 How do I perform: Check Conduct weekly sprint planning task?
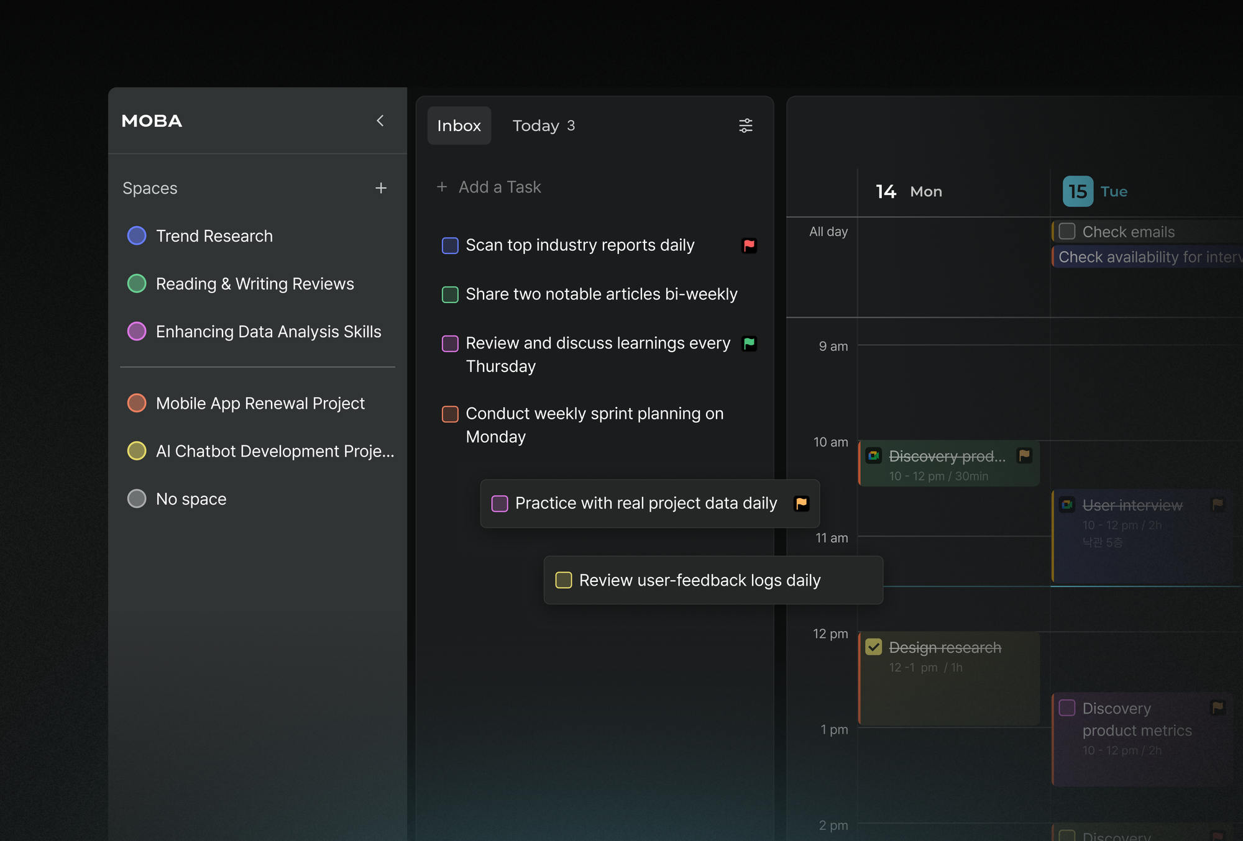pyautogui.click(x=450, y=414)
